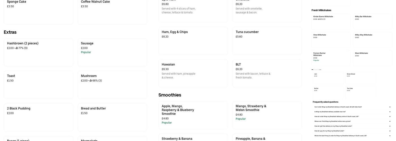Image resolution: width=396 pixels, height=141 pixels.
Task: Open the Tuna cucumber item
Action: click(267, 41)
